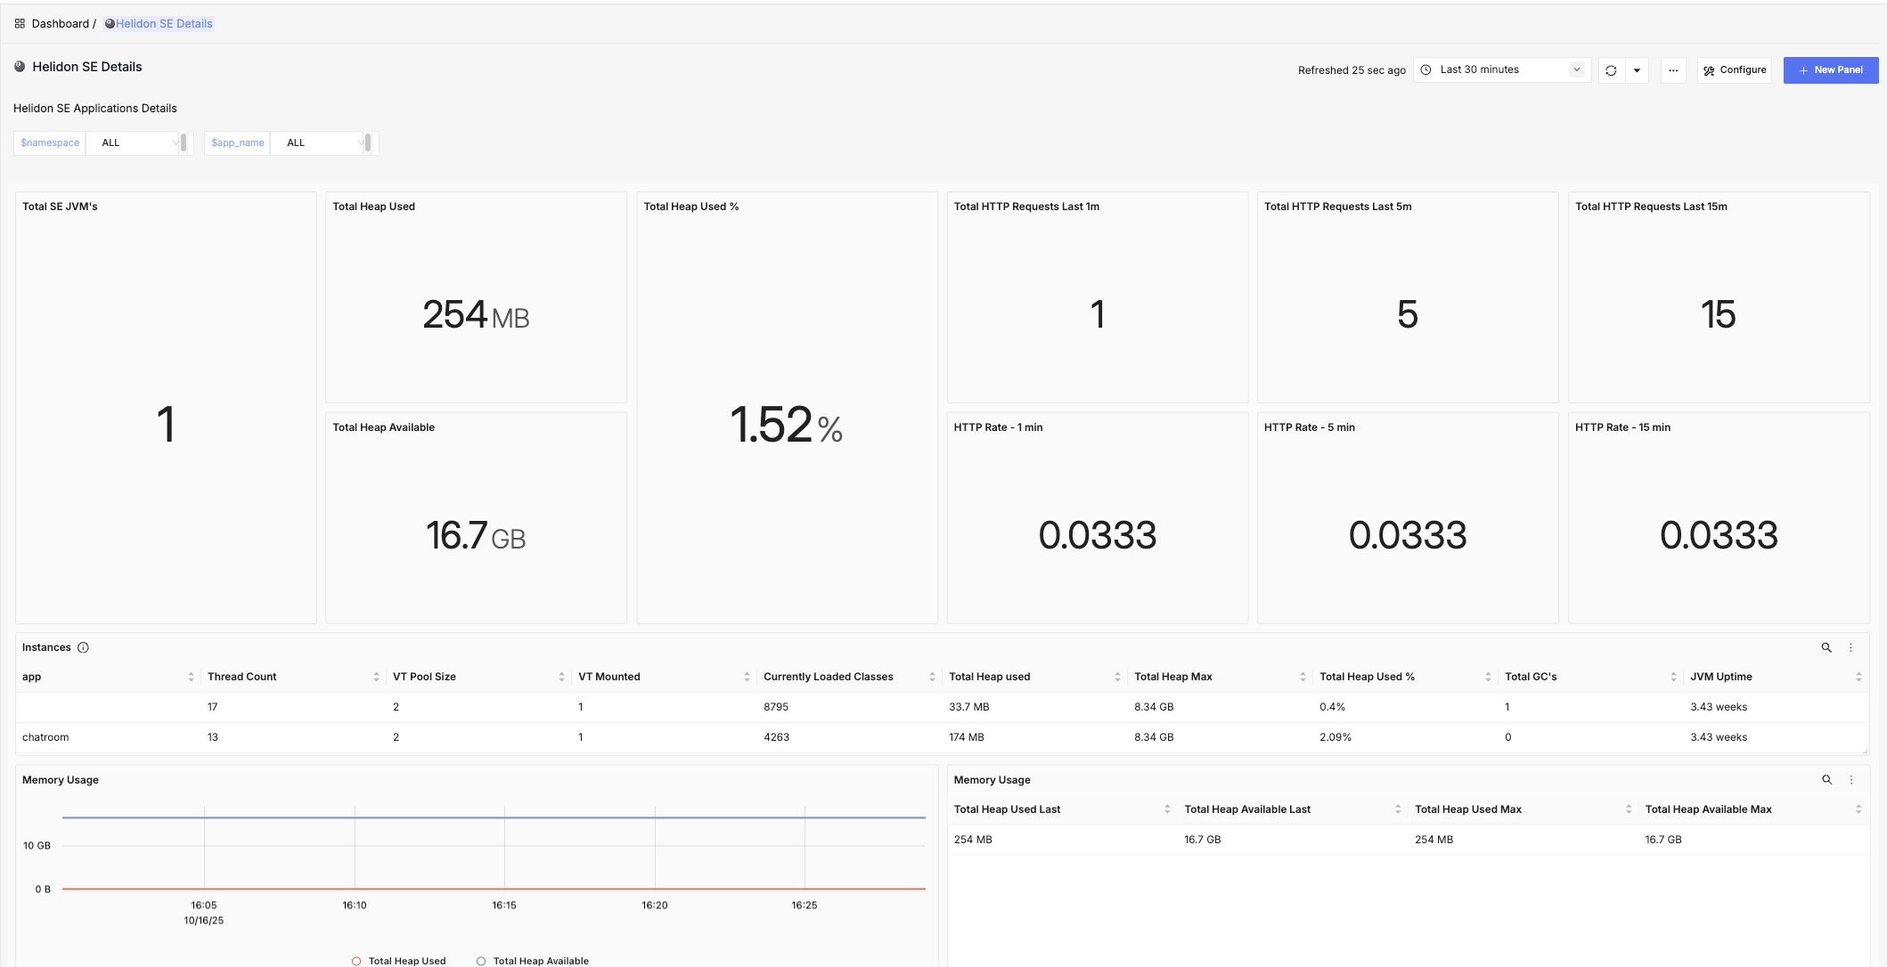1887x967 pixels.
Task: Click the clock icon in time range picker
Action: pos(1425,69)
